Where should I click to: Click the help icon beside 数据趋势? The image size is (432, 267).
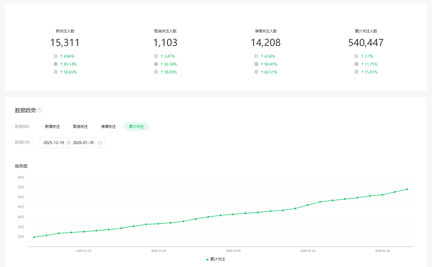pos(40,110)
